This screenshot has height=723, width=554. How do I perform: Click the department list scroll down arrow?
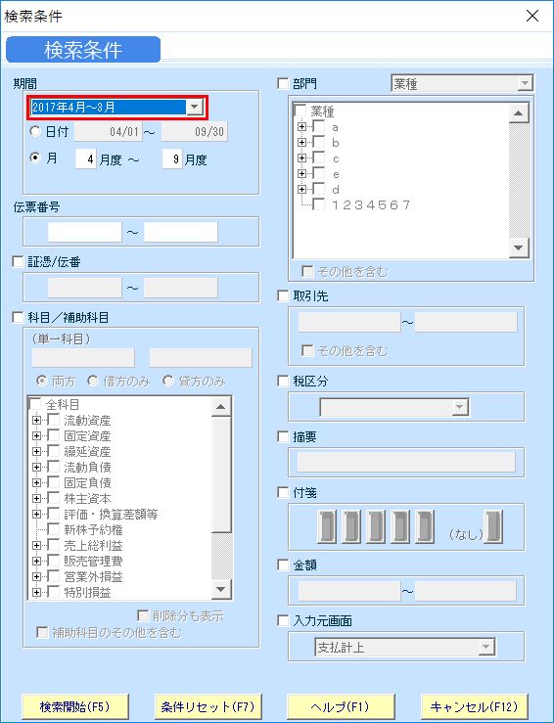pos(519,249)
